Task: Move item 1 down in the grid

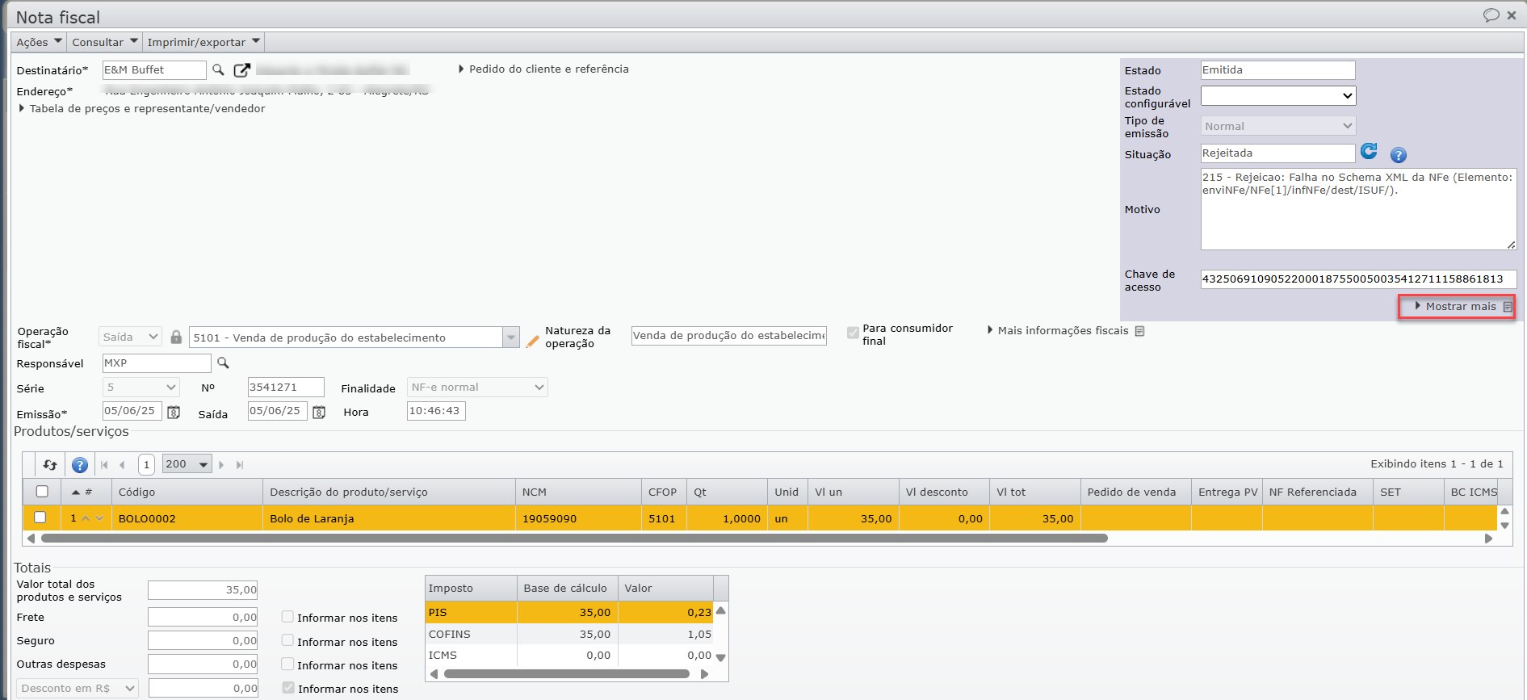Action: 99,518
